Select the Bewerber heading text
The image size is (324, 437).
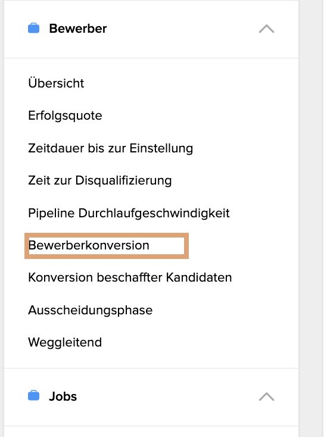[78, 29]
